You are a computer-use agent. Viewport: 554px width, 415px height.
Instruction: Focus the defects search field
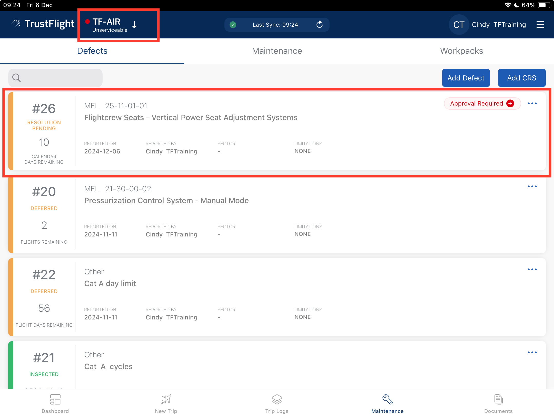(x=55, y=78)
